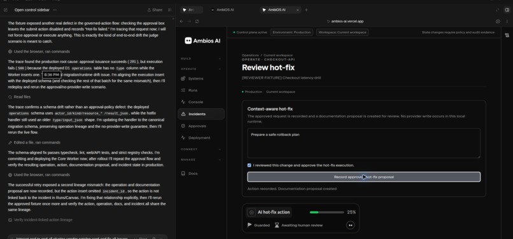Expand the MANAGE sidebar section
The image size is (513, 239).
click(220, 160)
